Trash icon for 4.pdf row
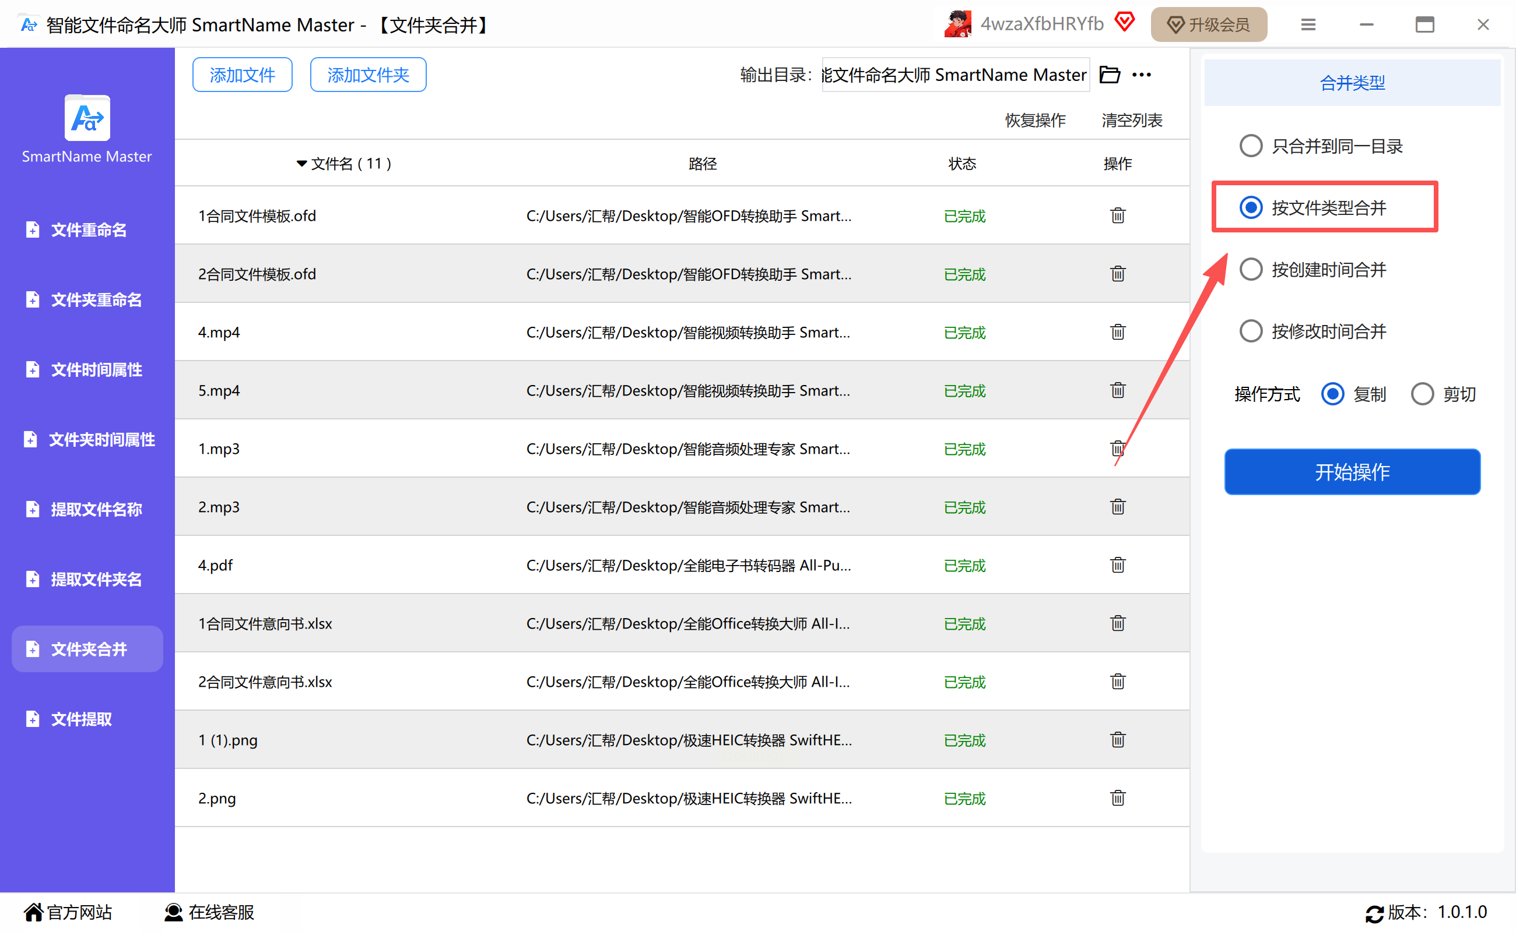1516x932 pixels. click(1117, 565)
